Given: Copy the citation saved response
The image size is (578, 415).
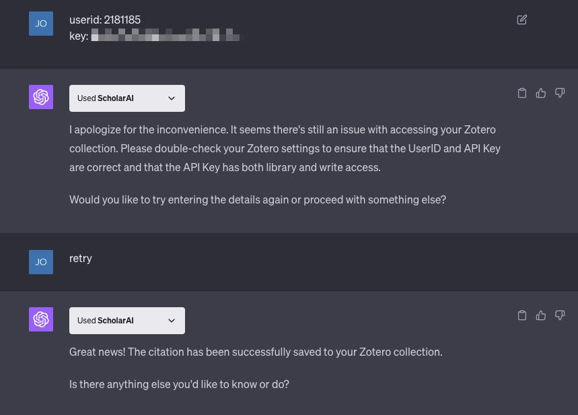Looking at the screenshot, I should click(x=521, y=315).
